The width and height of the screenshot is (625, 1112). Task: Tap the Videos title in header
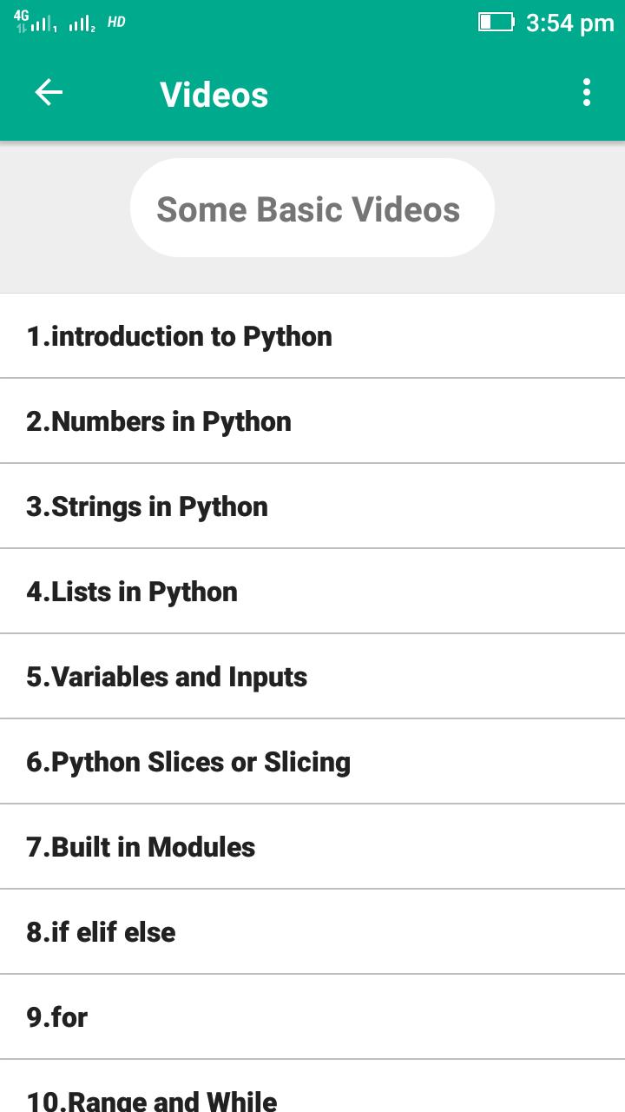point(214,94)
